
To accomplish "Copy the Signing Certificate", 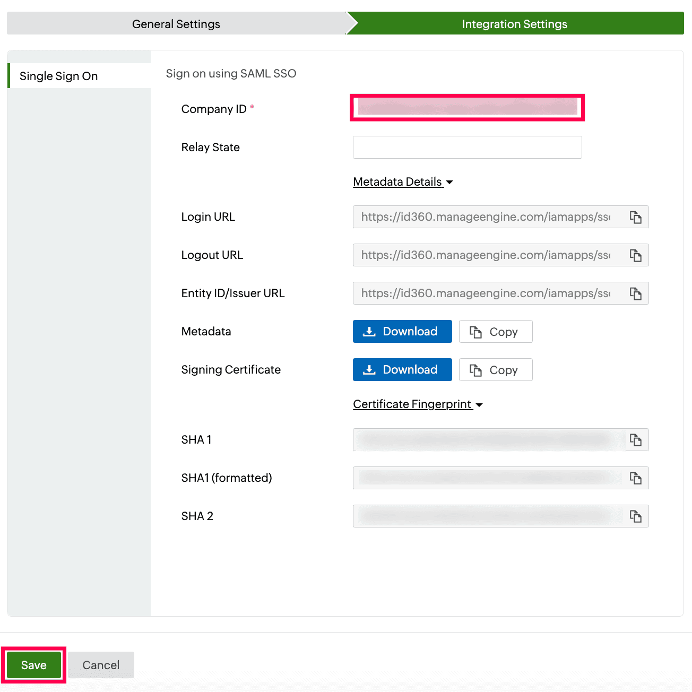I will click(x=495, y=369).
